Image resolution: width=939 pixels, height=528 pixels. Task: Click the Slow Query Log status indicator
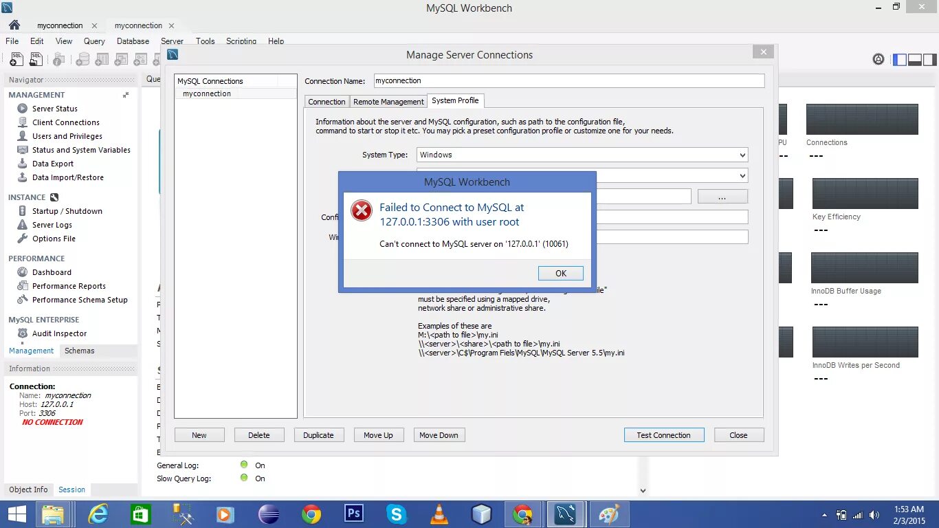pos(244,478)
